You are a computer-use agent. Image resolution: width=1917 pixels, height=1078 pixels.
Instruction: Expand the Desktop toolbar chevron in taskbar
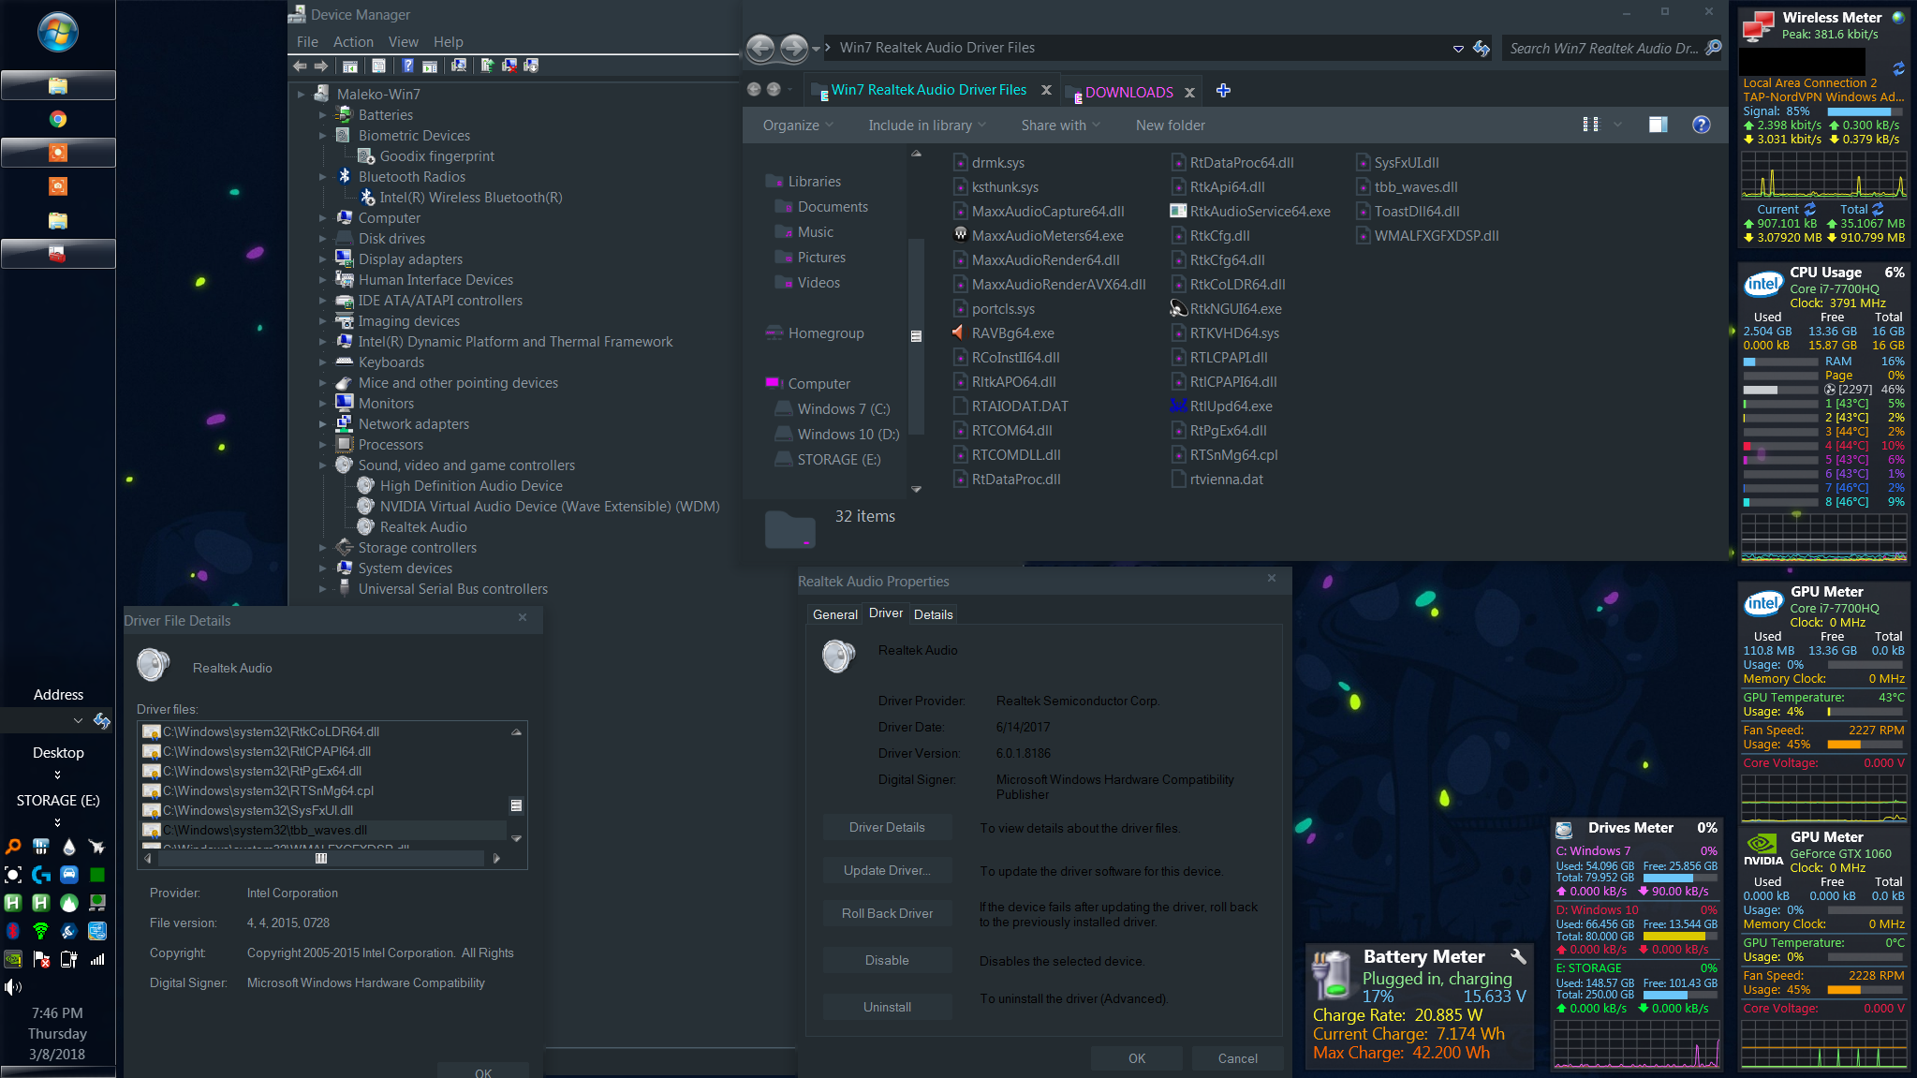58,775
